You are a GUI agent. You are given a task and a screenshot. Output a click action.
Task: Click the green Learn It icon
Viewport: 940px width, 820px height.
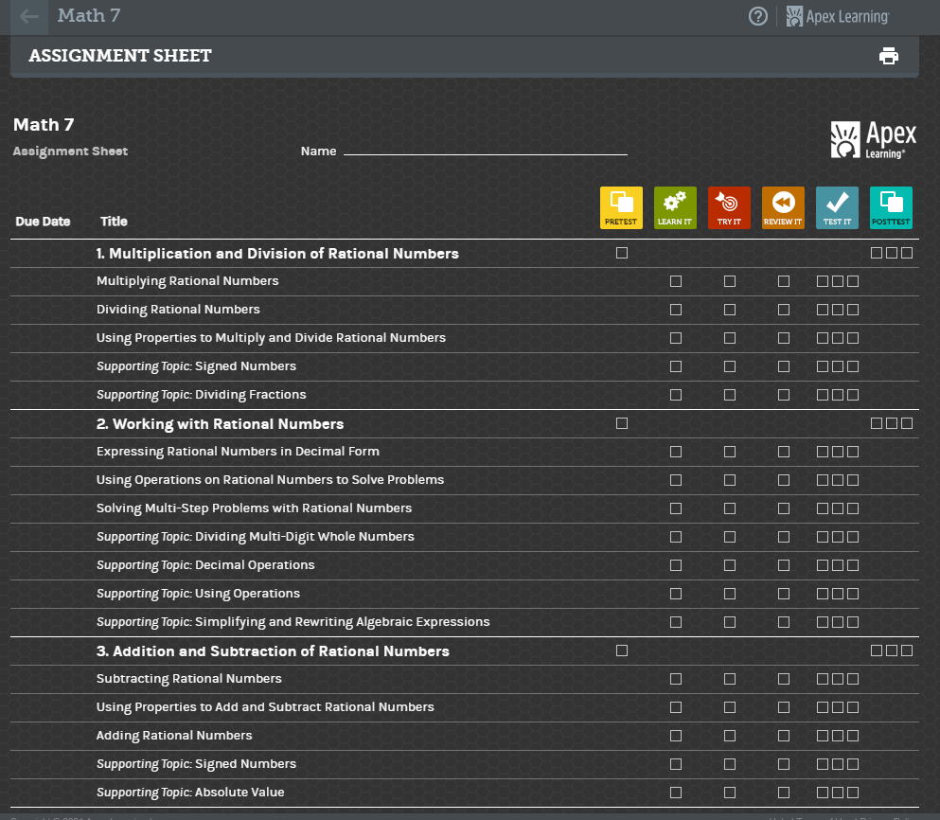click(675, 207)
